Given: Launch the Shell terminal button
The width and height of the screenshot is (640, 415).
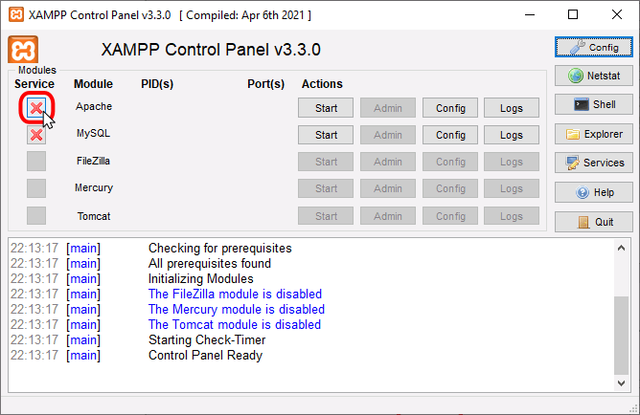Looking at the screenshot, I should [x=593, y=104].
